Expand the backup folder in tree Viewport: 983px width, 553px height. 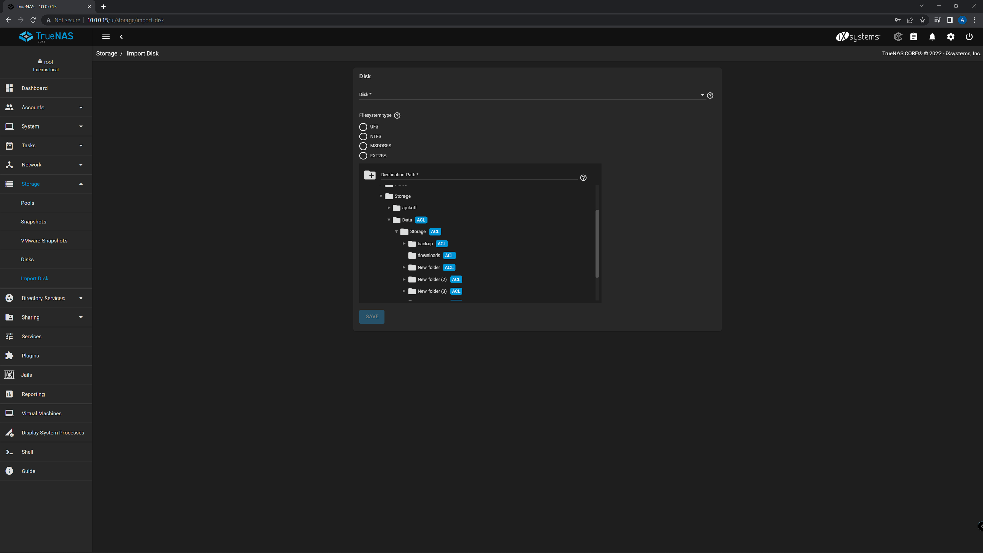point(404,244)
